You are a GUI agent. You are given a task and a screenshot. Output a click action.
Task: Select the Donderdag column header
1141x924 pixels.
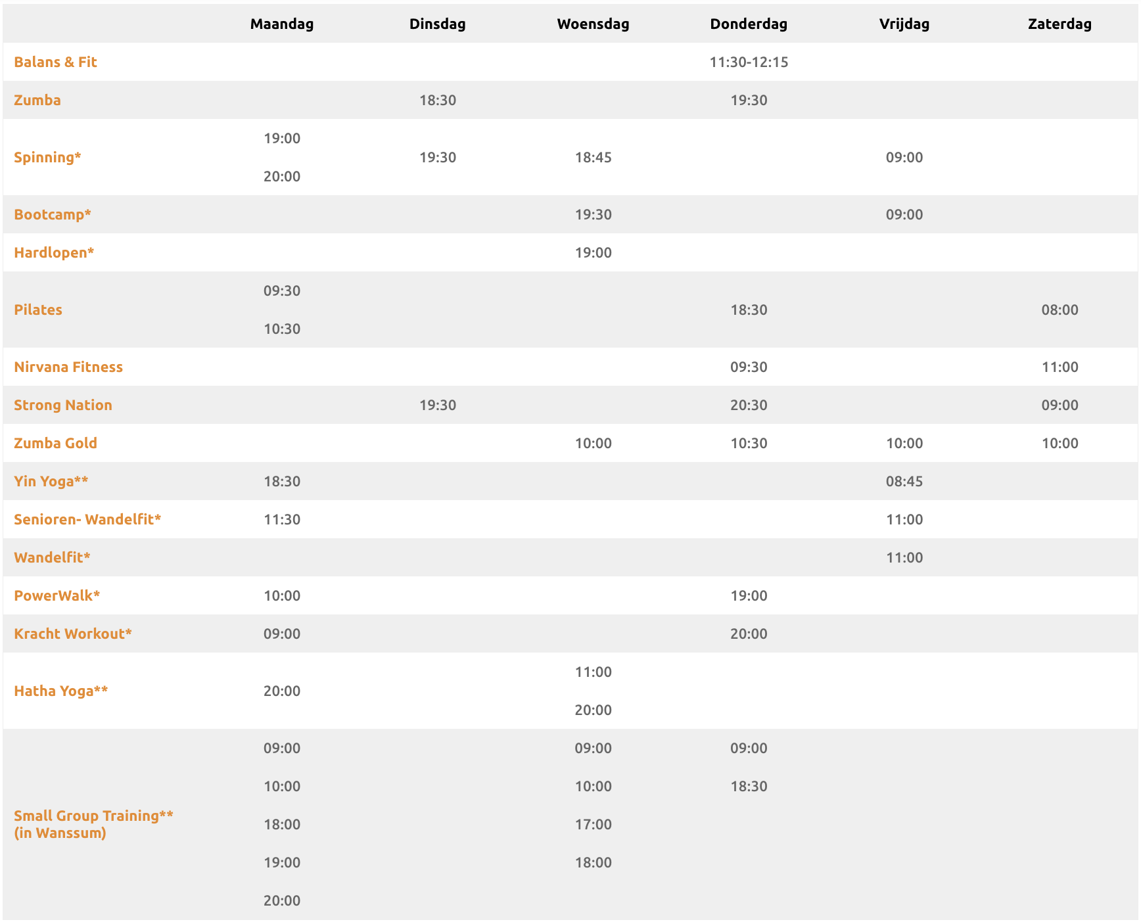[749, 24]
